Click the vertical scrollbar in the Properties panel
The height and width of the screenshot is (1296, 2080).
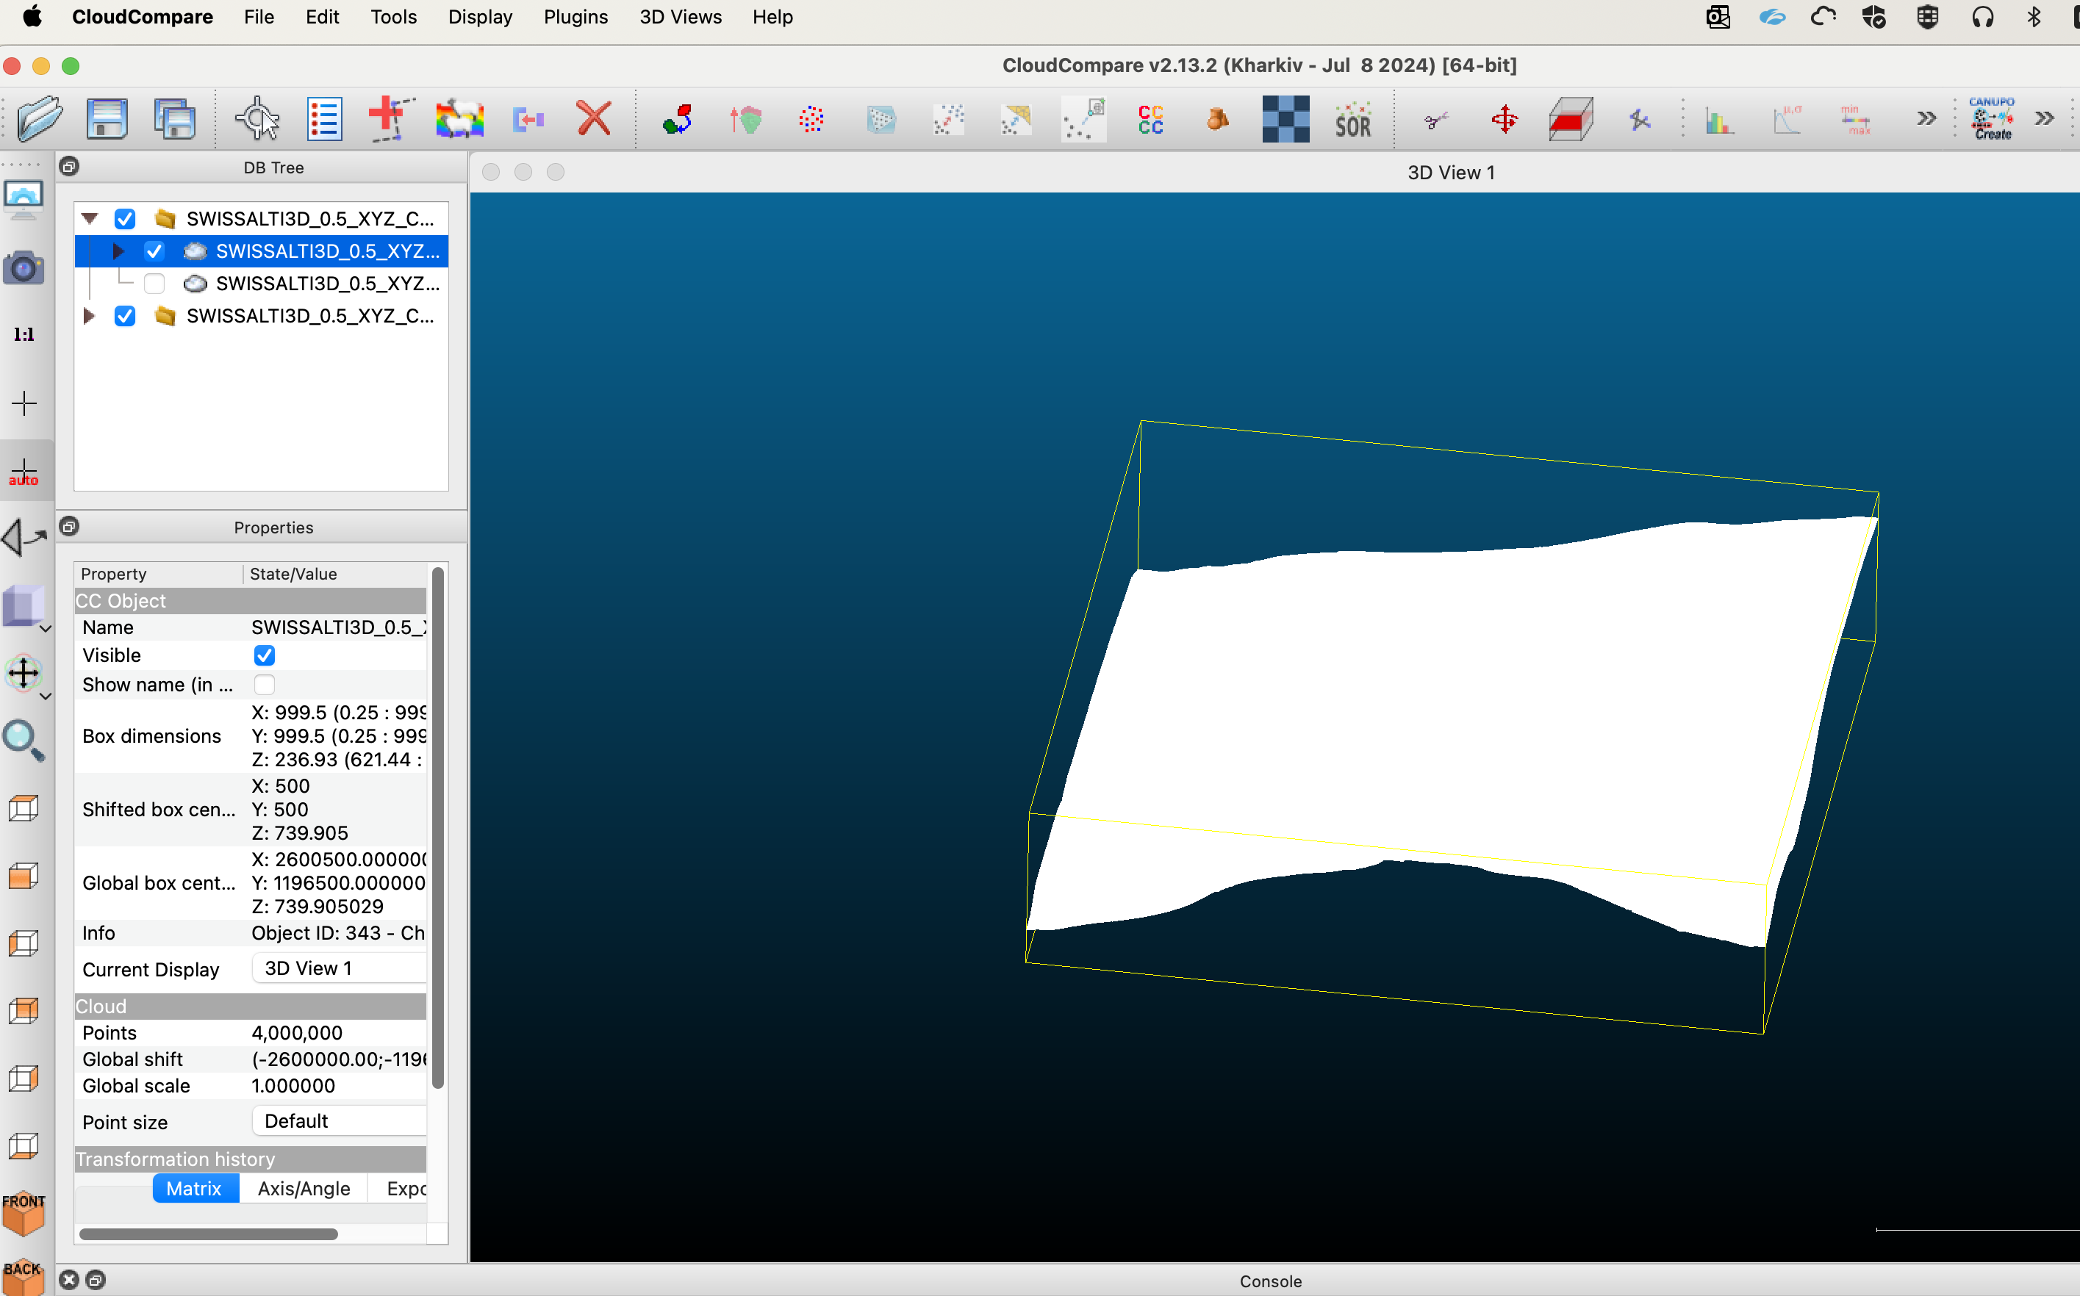coord(438,827)
